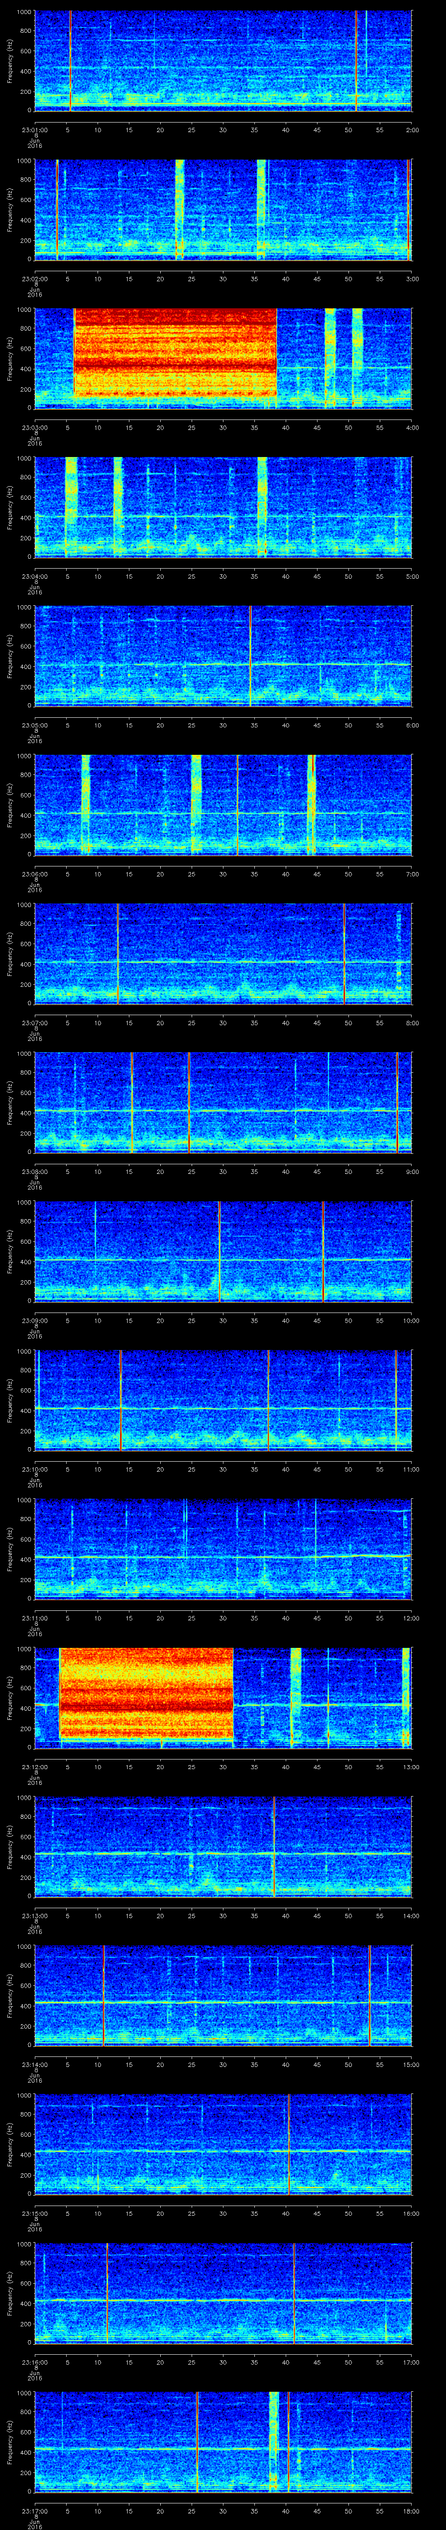Click the red vertical line near 5 seconds in the 23:01:00 spectrogram
The width and height of the screenshot is (446, 2530).
coord(71,59)
